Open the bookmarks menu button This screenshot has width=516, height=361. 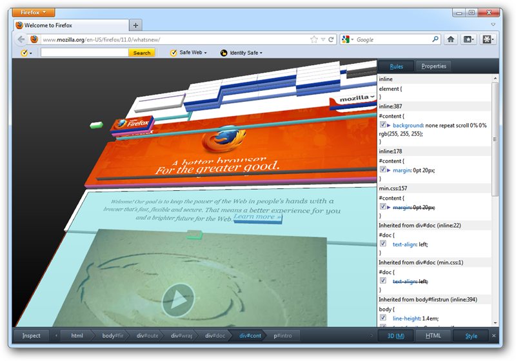469,39
